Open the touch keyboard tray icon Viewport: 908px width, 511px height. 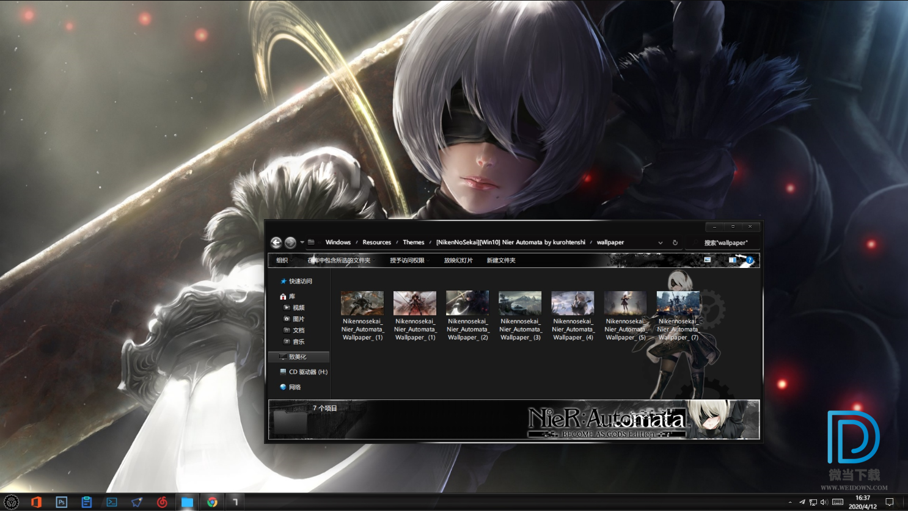[x=838, y=502]
